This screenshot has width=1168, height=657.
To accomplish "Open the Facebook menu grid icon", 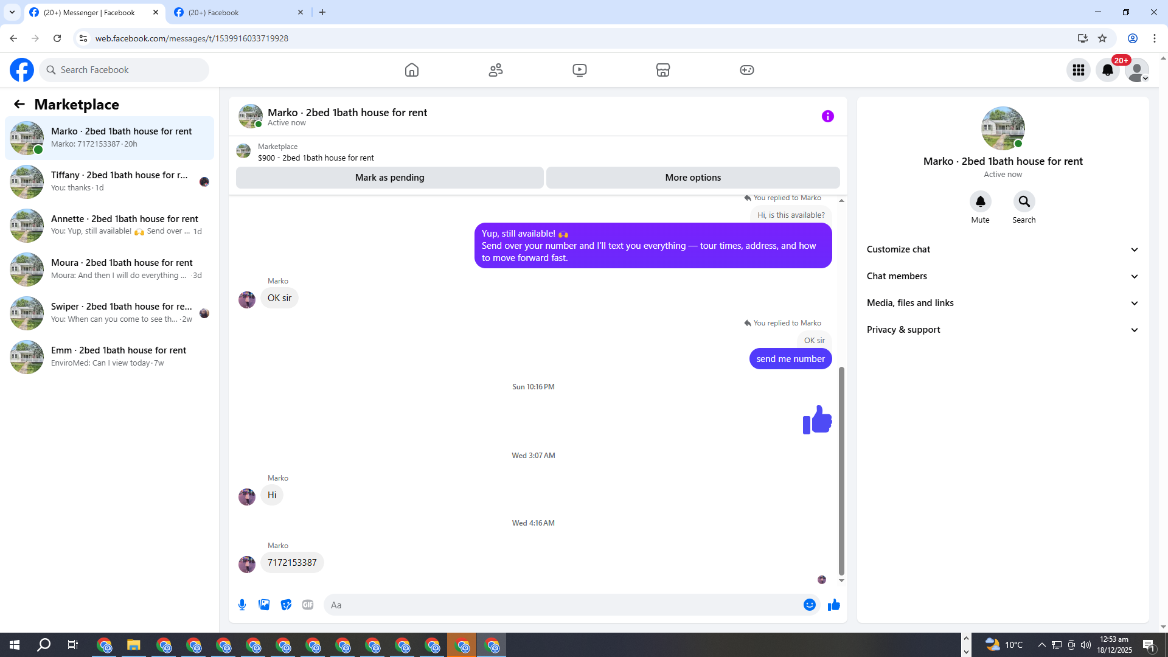I will (1078, 70).
